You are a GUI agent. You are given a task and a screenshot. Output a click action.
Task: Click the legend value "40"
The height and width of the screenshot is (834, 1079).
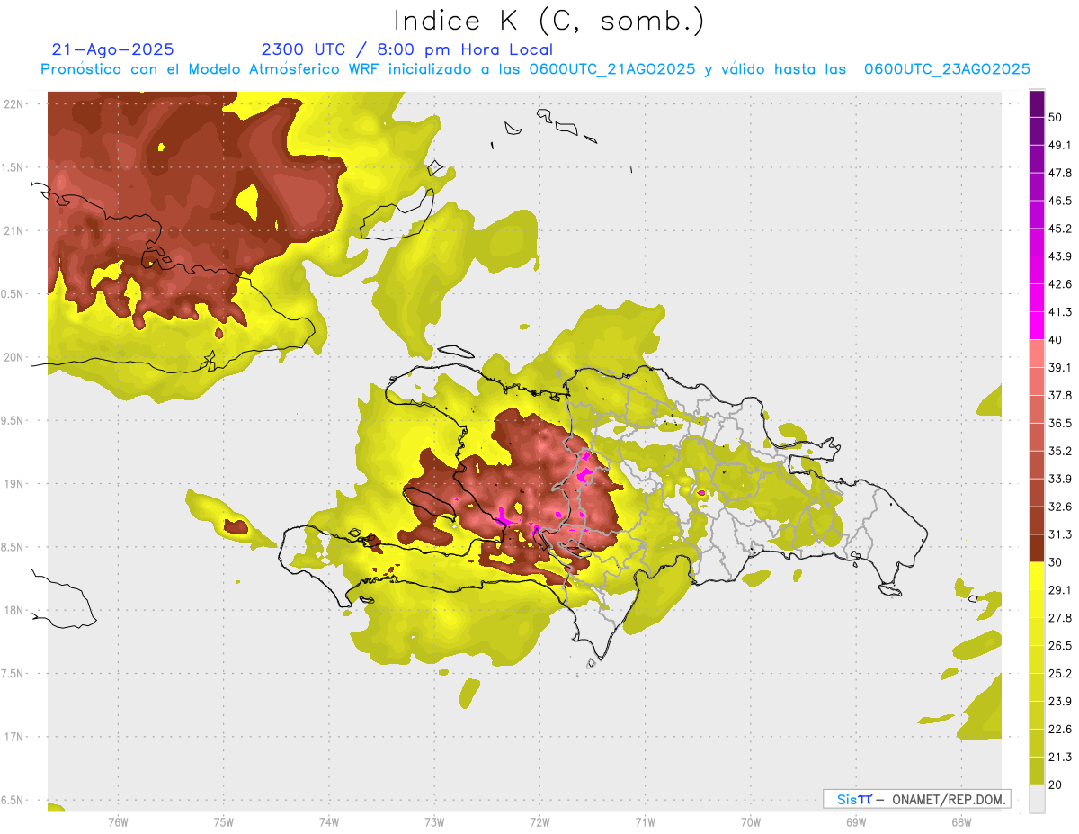[1055, 340]
